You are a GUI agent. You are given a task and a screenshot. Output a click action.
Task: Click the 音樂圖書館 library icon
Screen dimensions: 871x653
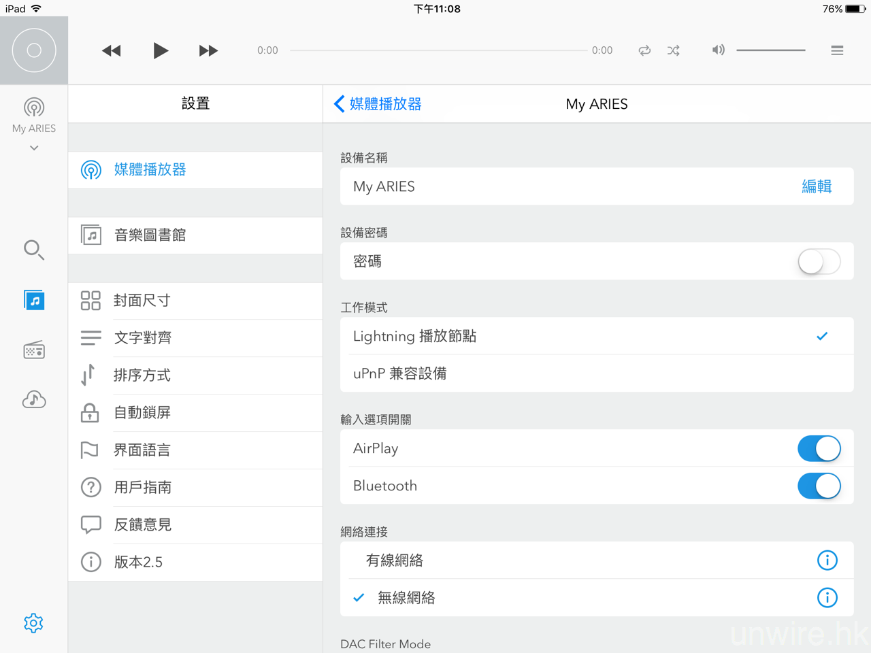[x=91, y=235]
